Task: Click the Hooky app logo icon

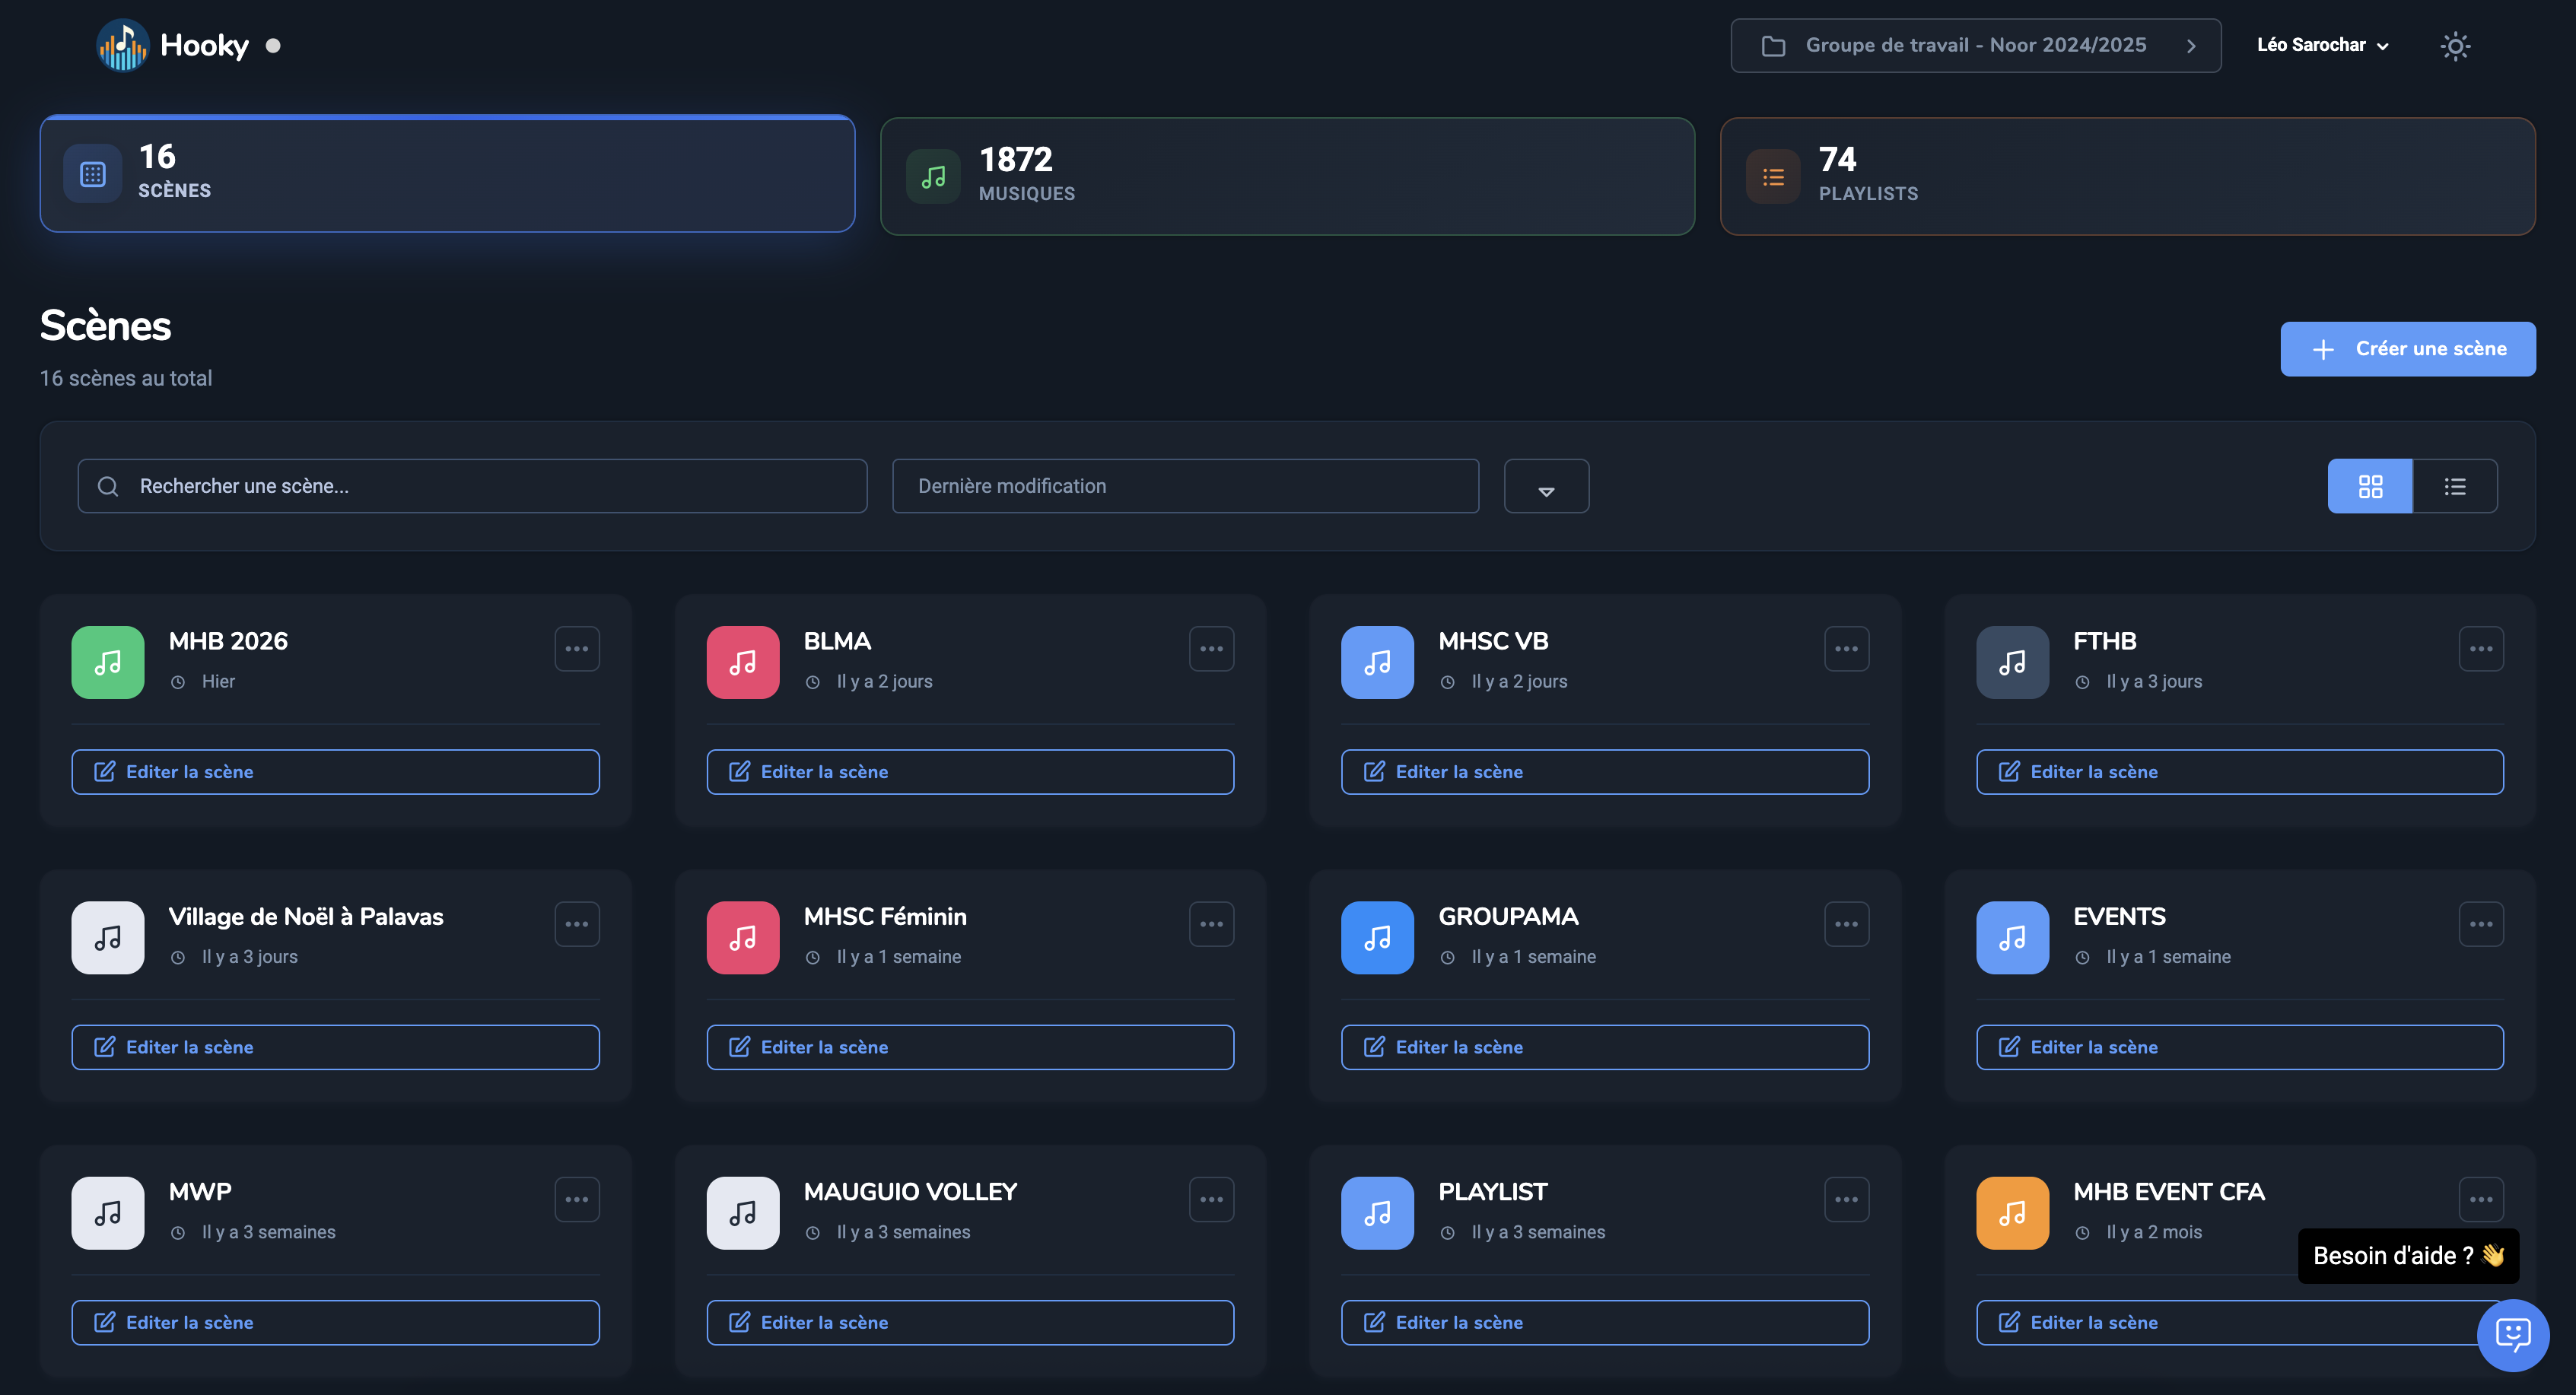Action: tap(122, 44)
